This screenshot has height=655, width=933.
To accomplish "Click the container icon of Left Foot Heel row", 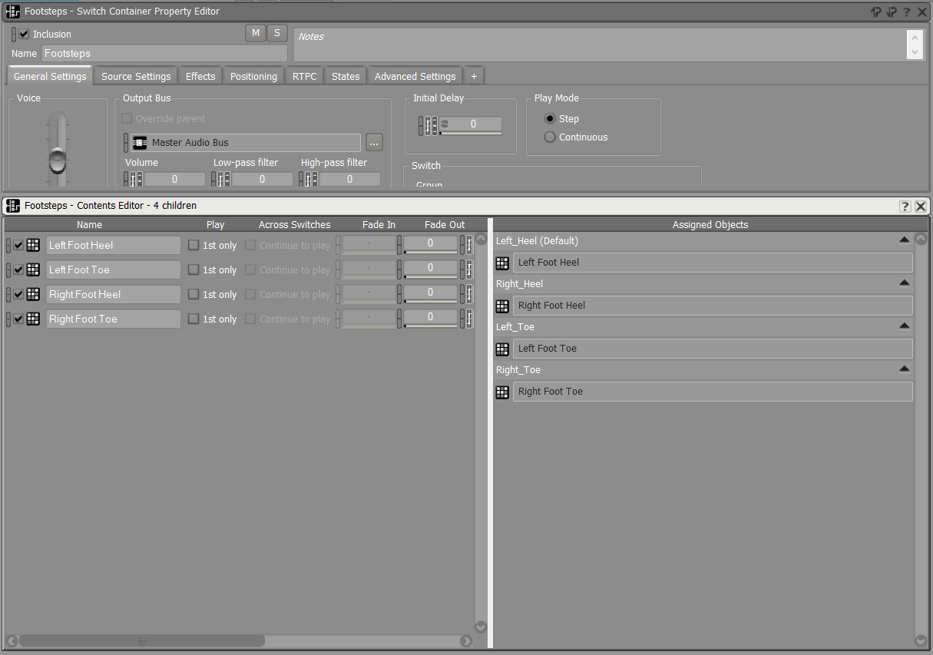I will tap(33, 245).
